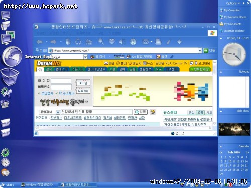
Task: Click the DreamWiz logo
Action: tap(49, 63)
